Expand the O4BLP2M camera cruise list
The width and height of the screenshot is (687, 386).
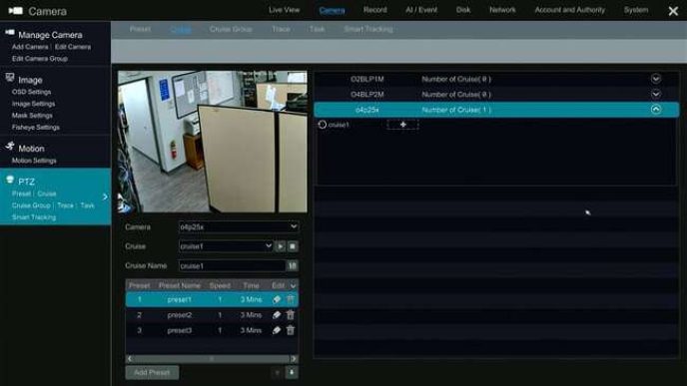pyautogui.click(x=655, y=94)
